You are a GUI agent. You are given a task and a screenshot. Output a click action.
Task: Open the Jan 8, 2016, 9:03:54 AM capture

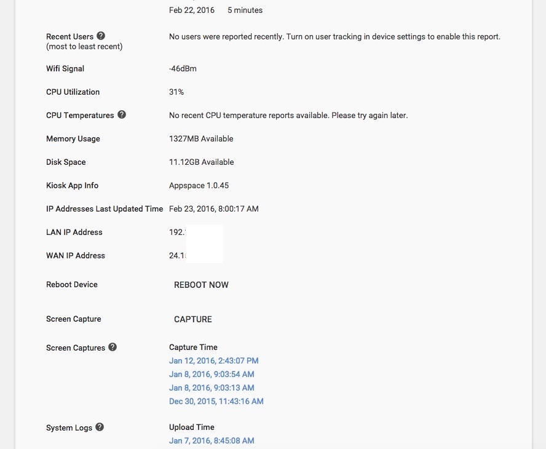click(212, 375)
